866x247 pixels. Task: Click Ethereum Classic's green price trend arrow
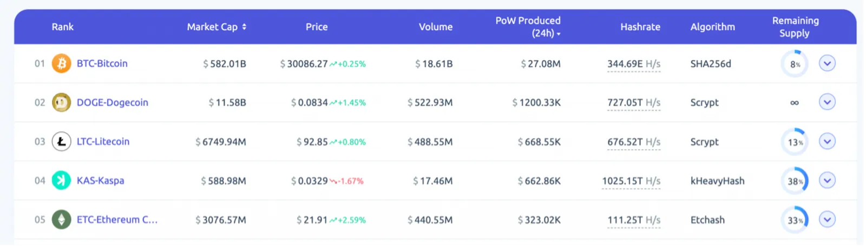tap(333, 220)
